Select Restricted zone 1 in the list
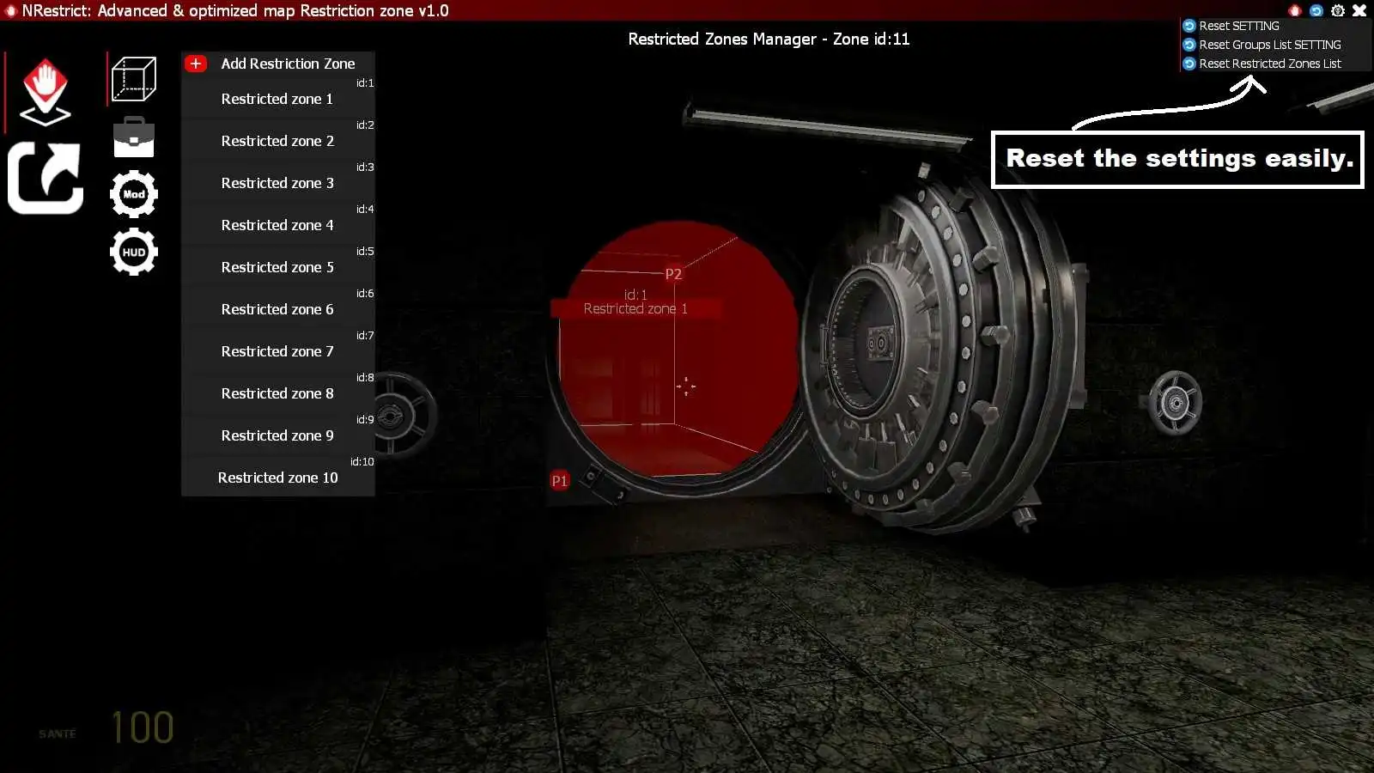The image size is (1374, 773). (x=277, y=99)
